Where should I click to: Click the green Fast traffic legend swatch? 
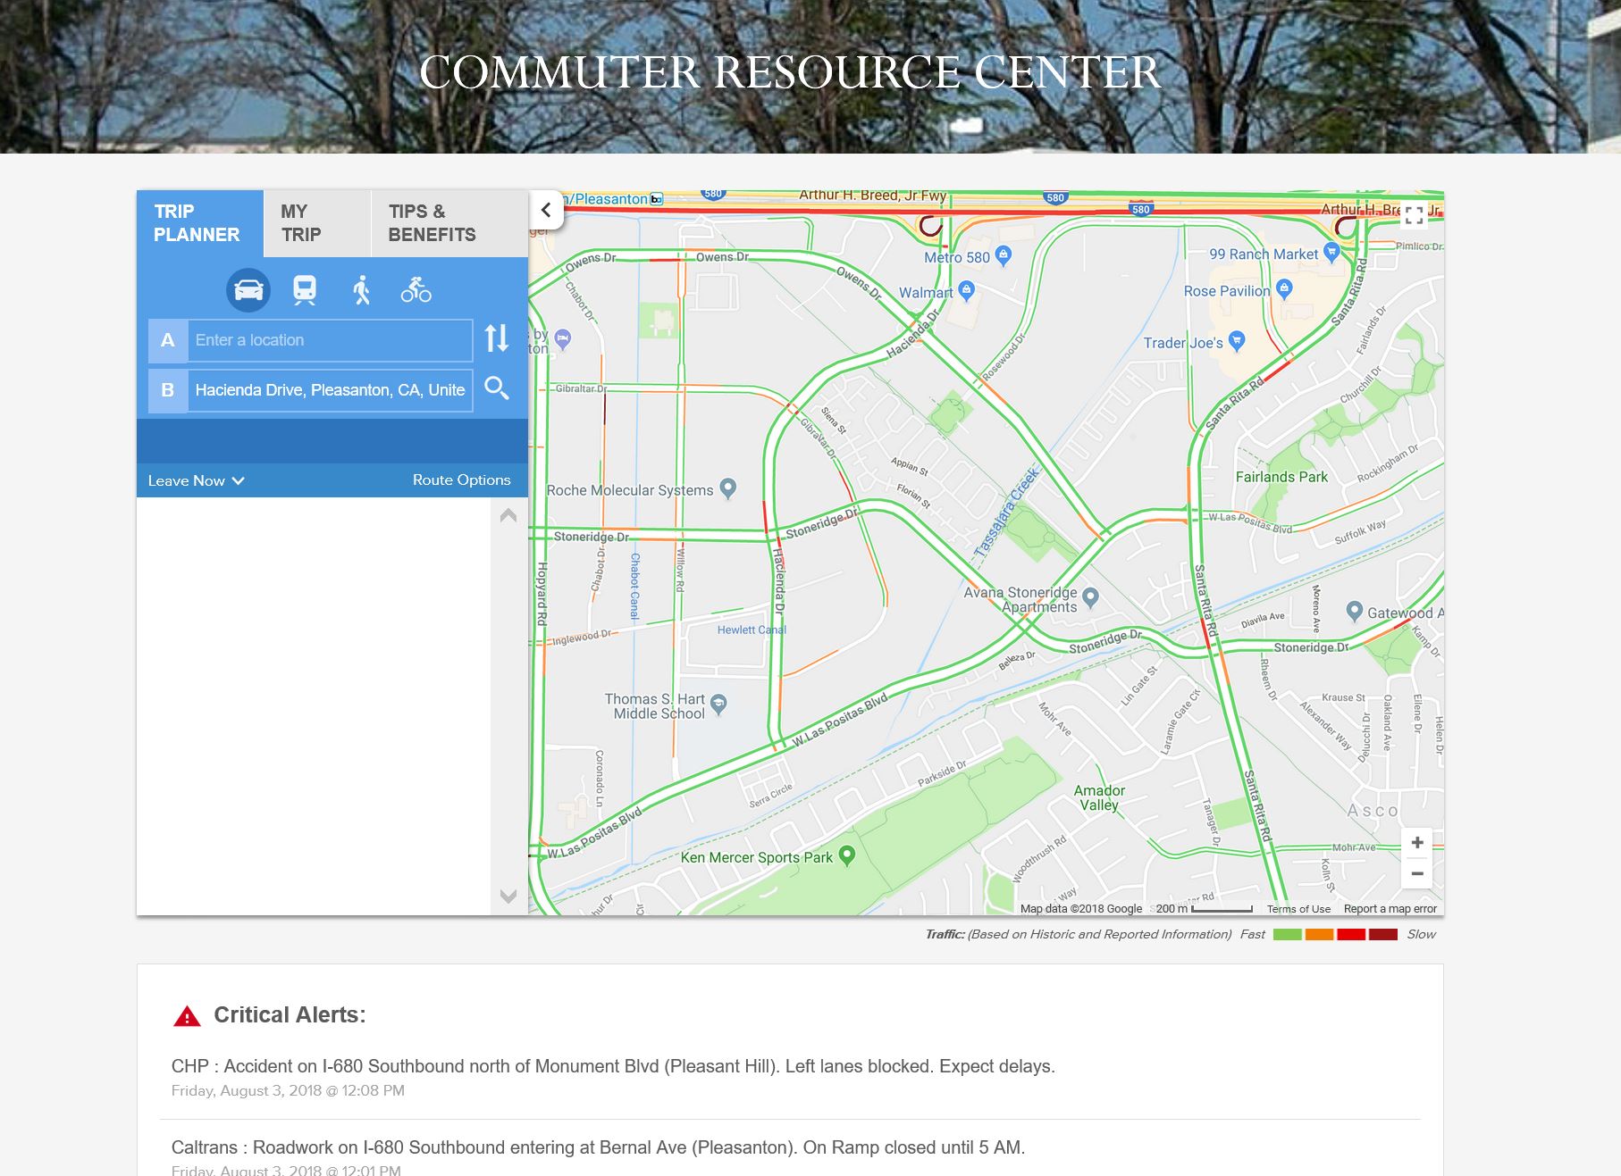(1287, 935)
